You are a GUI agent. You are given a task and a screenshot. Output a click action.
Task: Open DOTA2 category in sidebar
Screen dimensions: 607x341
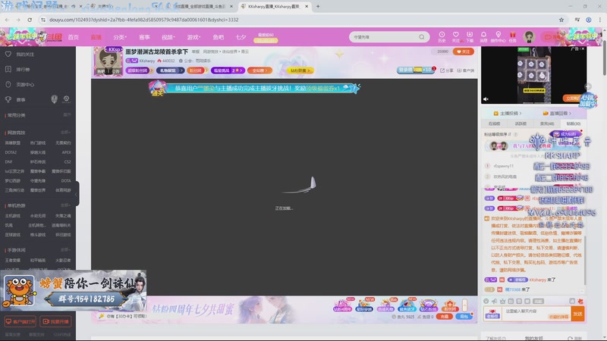coord(11,152)
